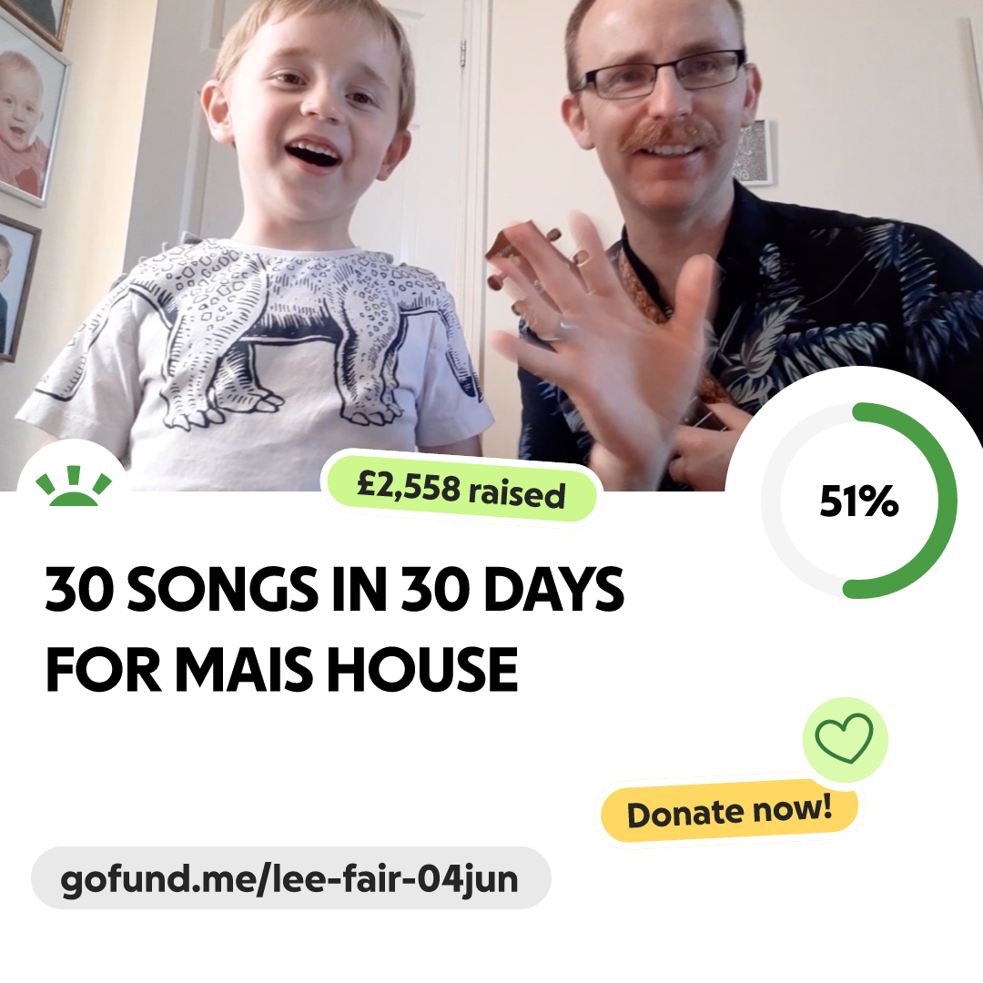
Task: Click the £2,558 raised badge
Action: pos(461,489)
